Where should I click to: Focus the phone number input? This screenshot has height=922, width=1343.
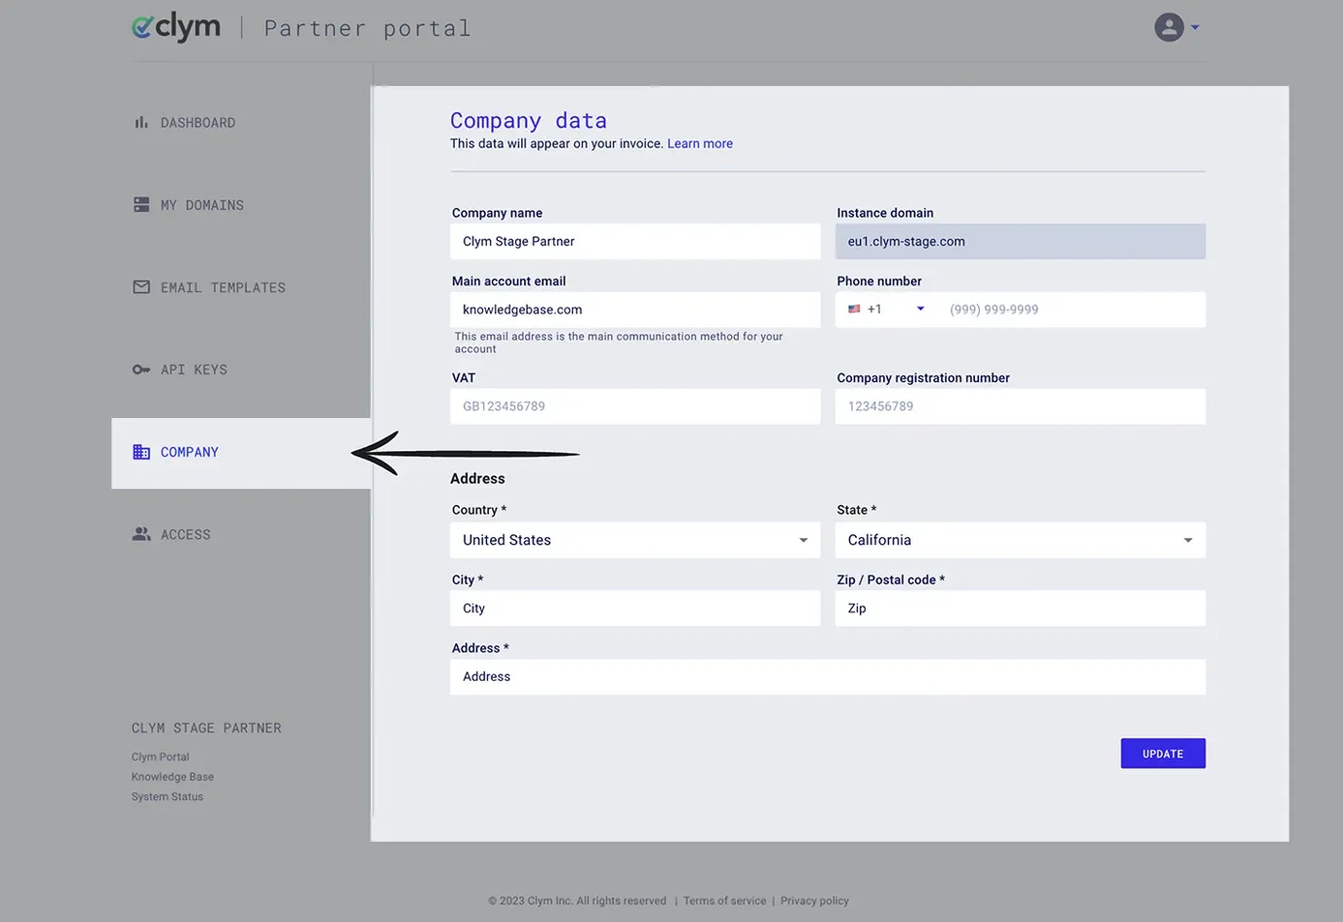[1071, 310]
